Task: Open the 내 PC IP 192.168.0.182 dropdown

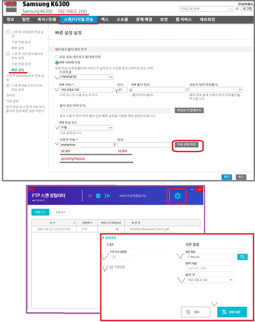Action: point(209,280)
